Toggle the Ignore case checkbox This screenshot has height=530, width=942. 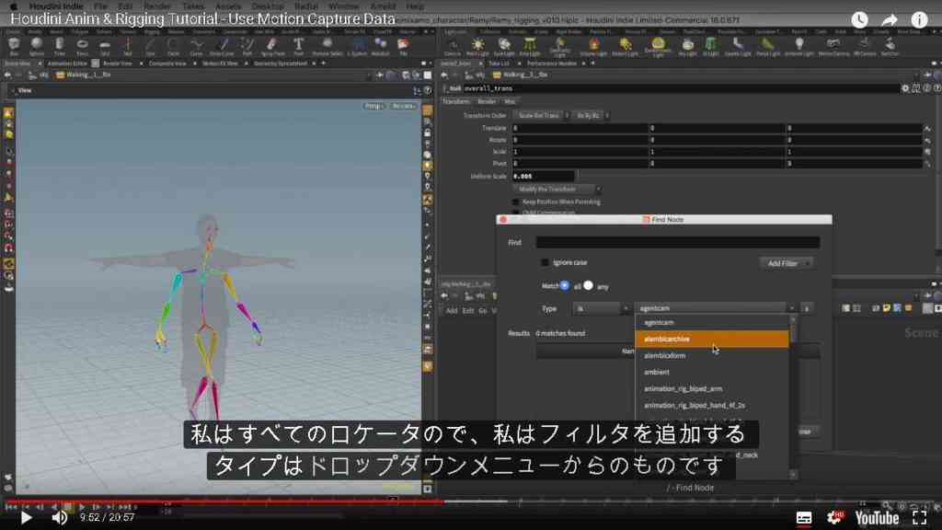pyautogui.click(x=545, y=262)
